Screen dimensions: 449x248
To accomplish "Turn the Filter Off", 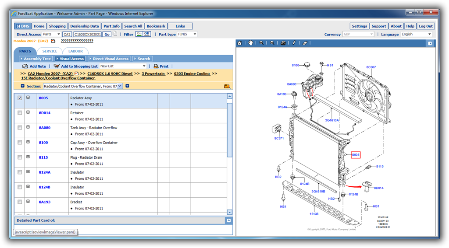I will click(147, 34).
